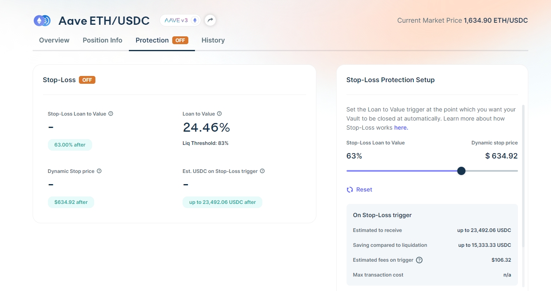Click the Stop-Loss Loan to Value slider handle
This screenshot has height=291, width=551.
pos(461,171)
